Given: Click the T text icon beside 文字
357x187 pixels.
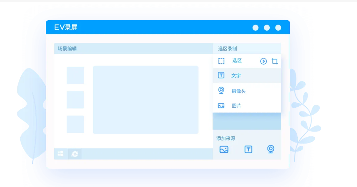Looking at the screenshot, I should (x=221, y=75).
